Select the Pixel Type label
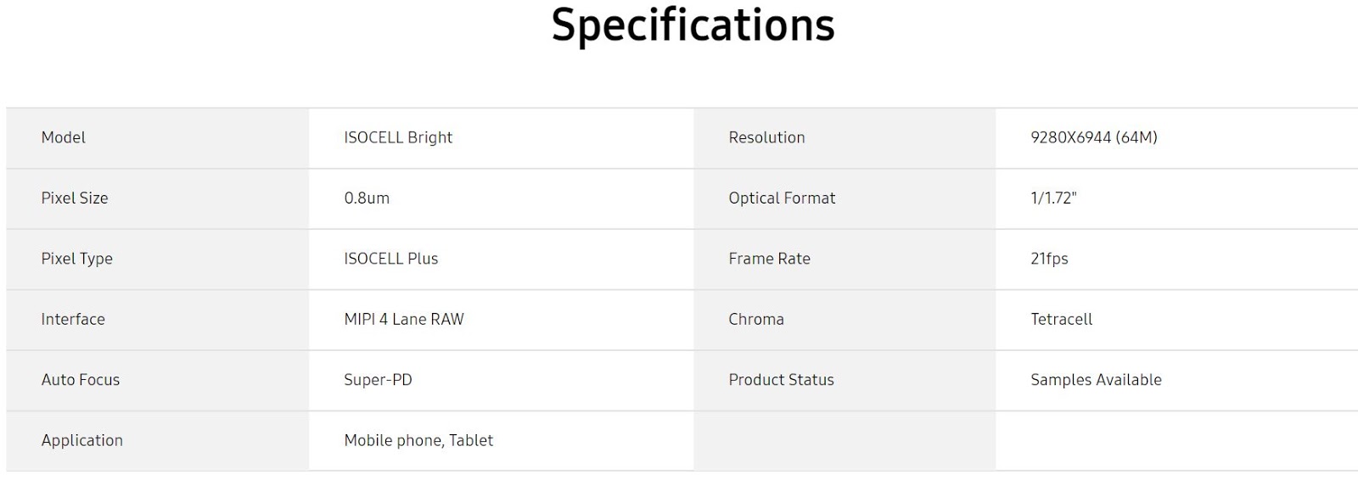Viewport: 1358px width, 480px height. tap(76, 259)
